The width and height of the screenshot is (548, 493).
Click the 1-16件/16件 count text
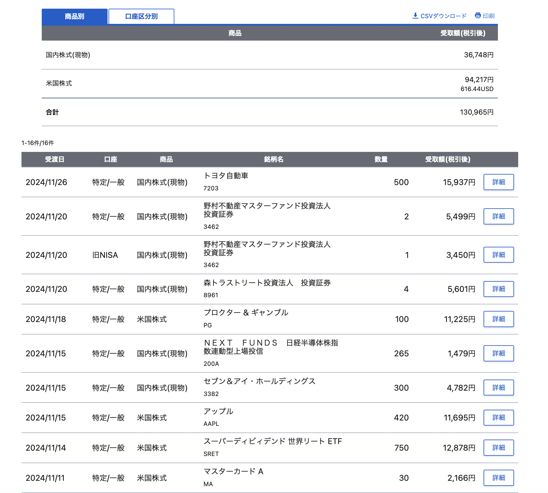pos(38,143)
